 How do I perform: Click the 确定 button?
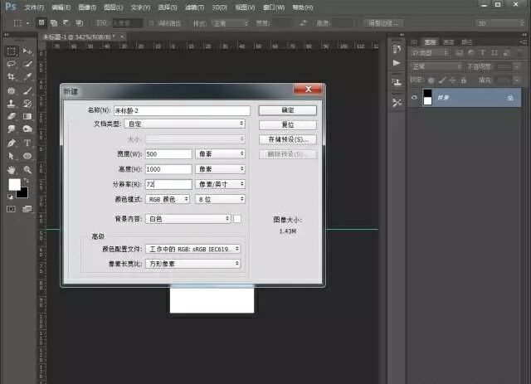coord(287,109)
